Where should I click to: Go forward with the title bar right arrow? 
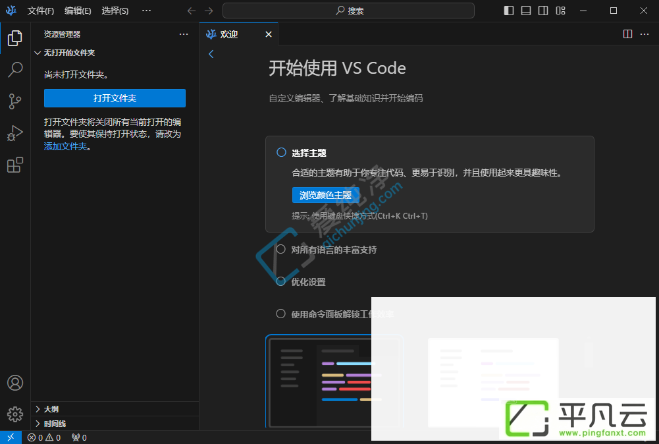pos(209,11)
